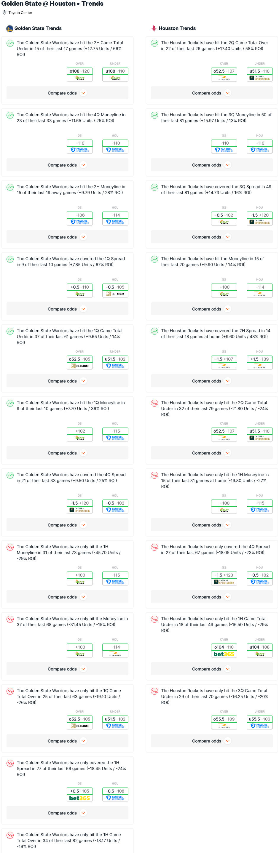Image resolution: width=279 pixels, height=853 pixels.
Task: Click the red downtrend icon on Rockets 2Q Game Total Under trend
Action: click(x=154, y=403)
